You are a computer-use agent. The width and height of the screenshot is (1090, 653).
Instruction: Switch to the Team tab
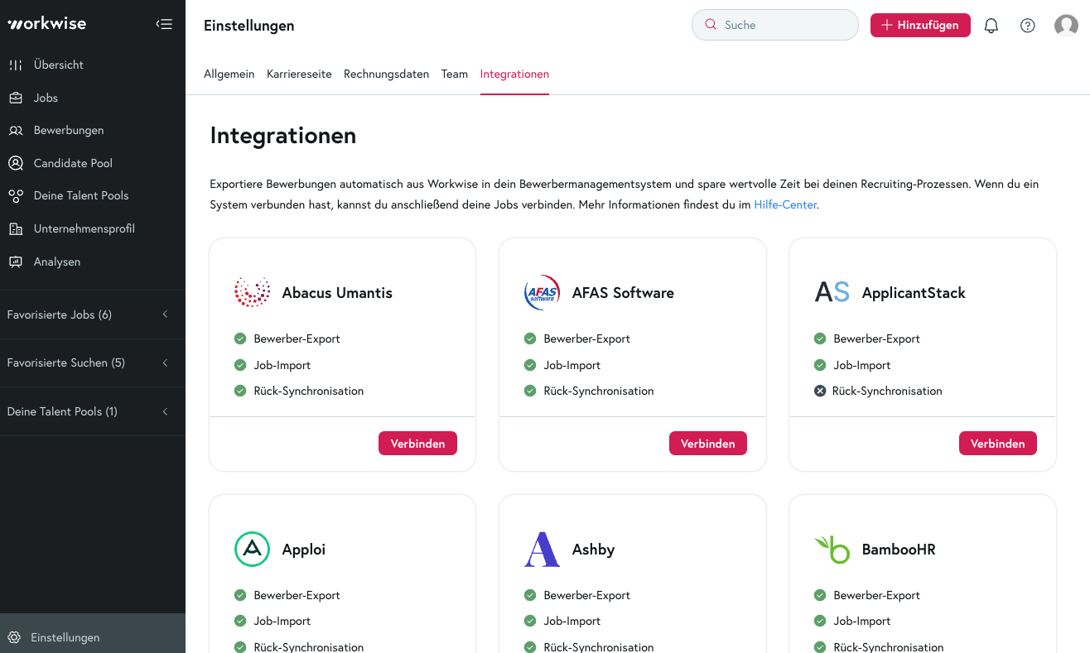pos(455,74)
